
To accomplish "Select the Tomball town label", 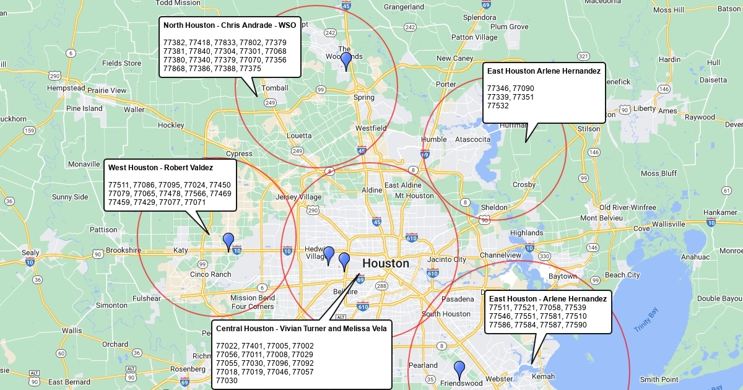I will 275,88.
